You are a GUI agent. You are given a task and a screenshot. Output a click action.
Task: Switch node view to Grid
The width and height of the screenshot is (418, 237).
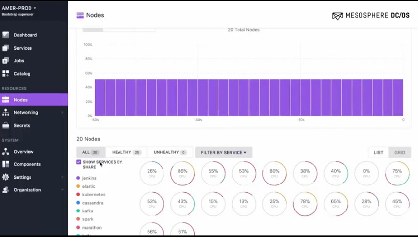pos(399,152)
